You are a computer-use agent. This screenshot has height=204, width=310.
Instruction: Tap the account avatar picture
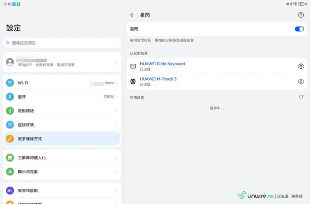10,62
